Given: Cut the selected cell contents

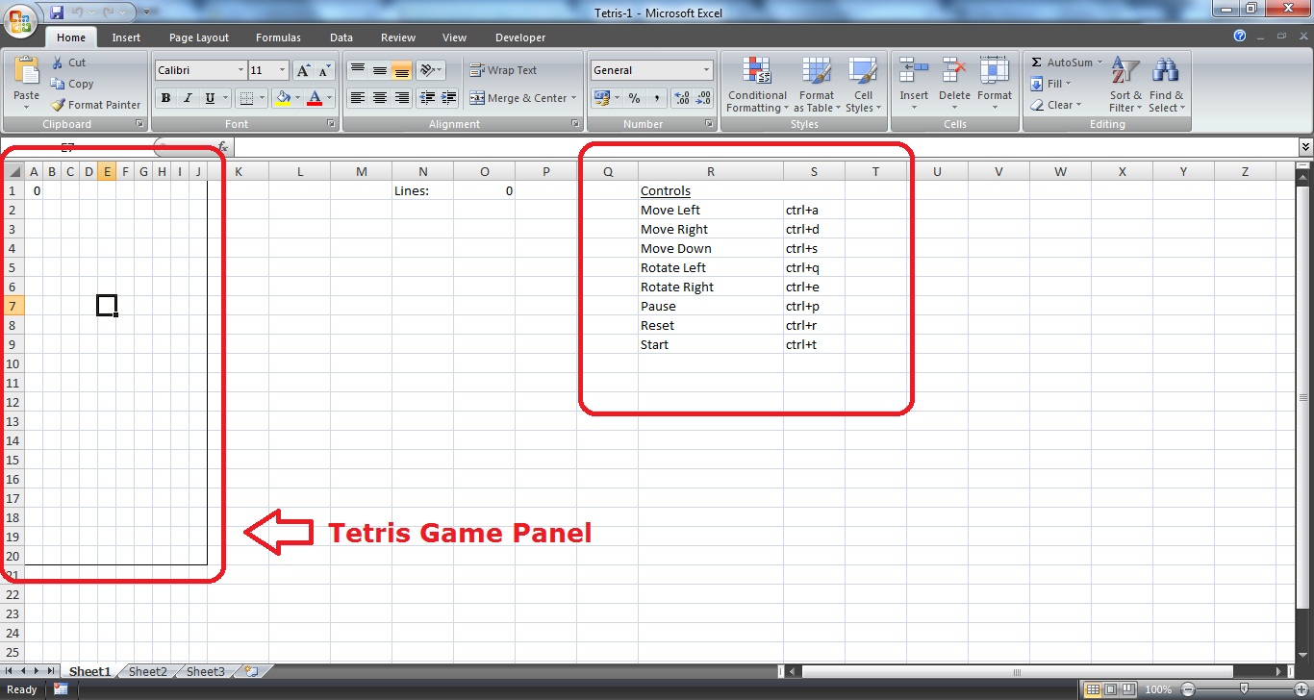Looking at the screenshot, I should point(68,62).
